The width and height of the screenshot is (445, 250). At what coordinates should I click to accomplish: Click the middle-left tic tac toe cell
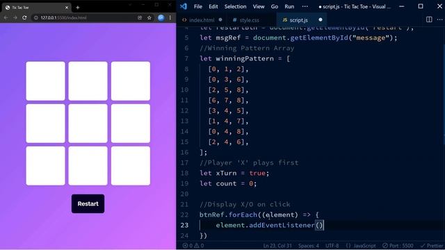[45, 124]
